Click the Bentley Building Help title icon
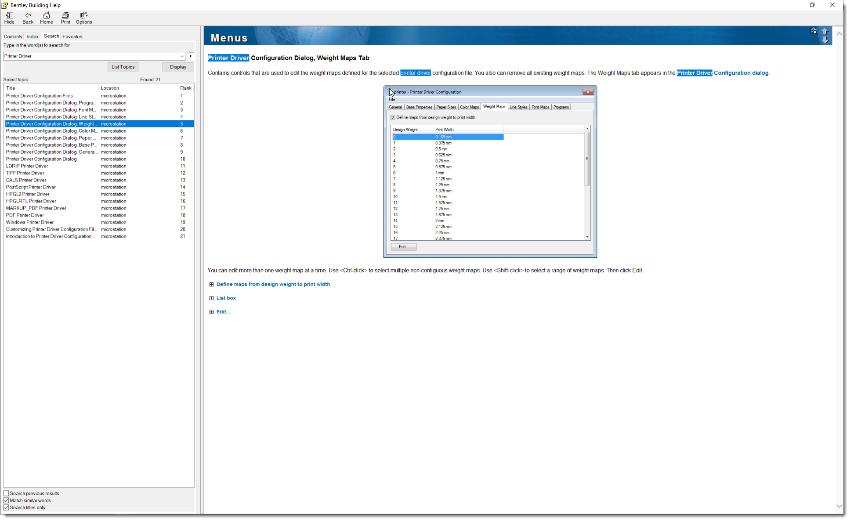This screenshot has width=850, height=521. pos(5,5)
